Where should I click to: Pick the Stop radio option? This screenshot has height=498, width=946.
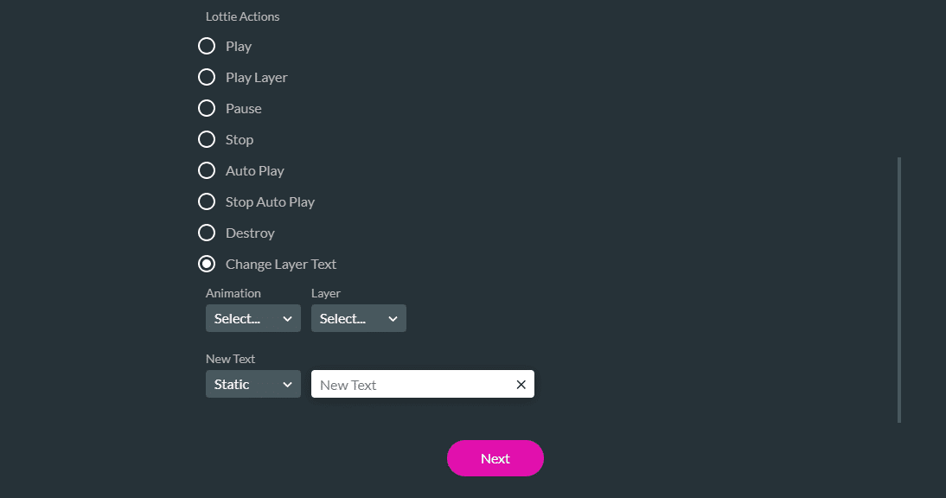pyautogui.click(x=207, y=139)
